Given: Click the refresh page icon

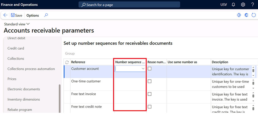Looking at the screenshot, I should coord(254,15).
